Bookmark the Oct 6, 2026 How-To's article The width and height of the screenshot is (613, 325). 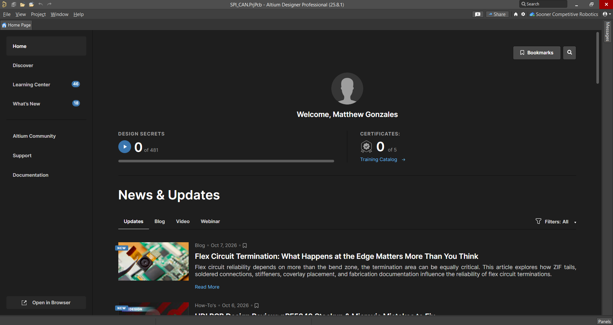pyautogui.click(x=256, y=306)
